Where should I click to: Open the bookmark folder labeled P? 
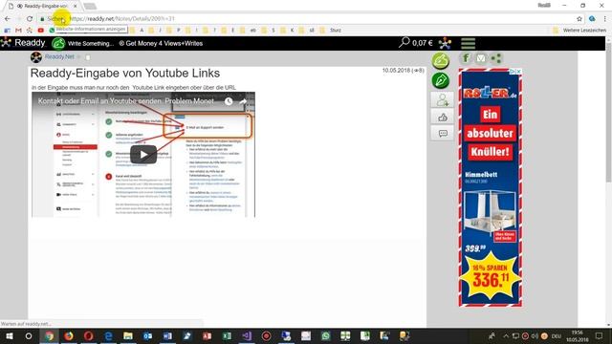click(x=174, y=30)
